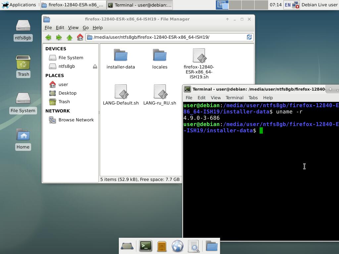The height and width of the screenshot is (254, 339).
Task: Select Home folder icon on desktop
Action: coord(23,139)
